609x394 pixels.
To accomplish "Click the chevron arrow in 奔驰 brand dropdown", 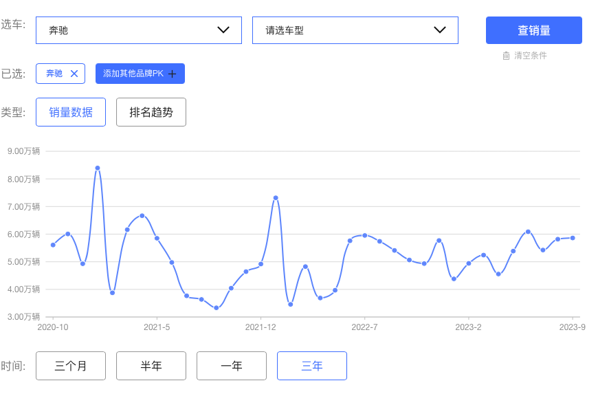I will pos(223,30).
